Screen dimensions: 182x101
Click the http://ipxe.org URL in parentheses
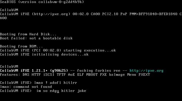click(x=51, y=14)
